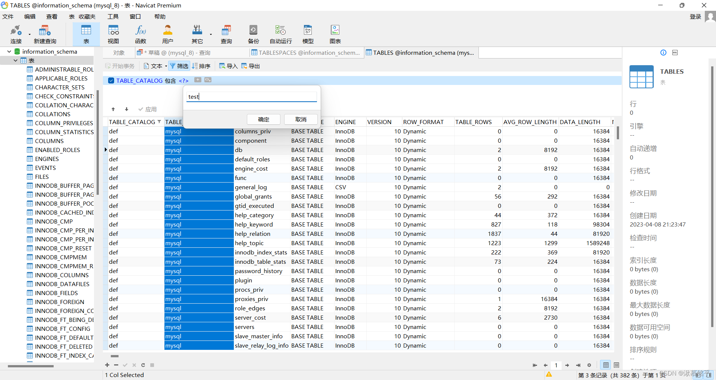The width and height of the screenshot is (716, 380).
Task: Click the filter value text field
Action: [x=252, y=96]
